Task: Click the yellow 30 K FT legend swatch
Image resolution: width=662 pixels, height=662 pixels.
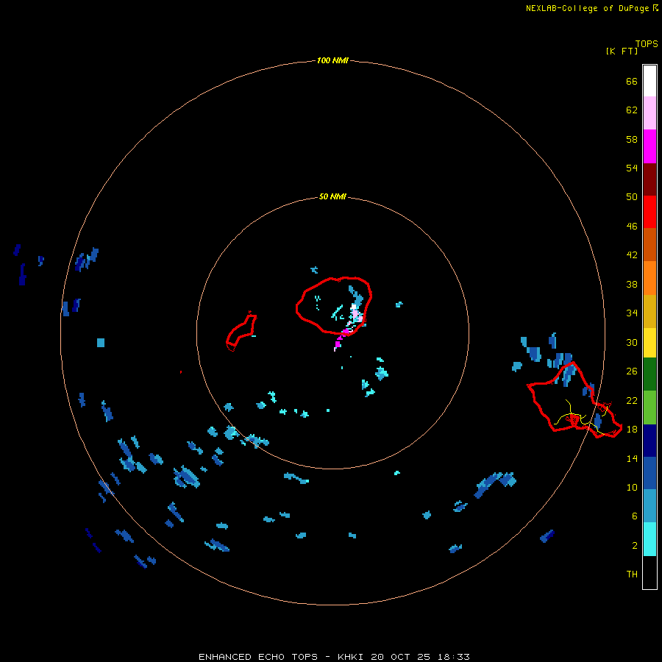Action: pyautogui.click(x=649, y=343)
